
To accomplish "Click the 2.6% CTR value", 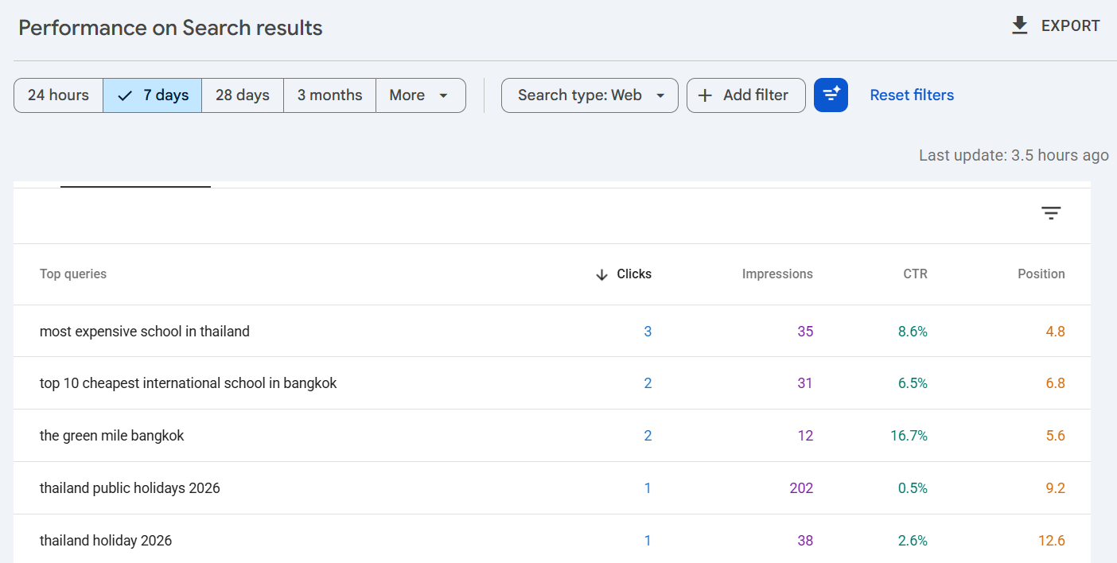I will click(913, 541).
